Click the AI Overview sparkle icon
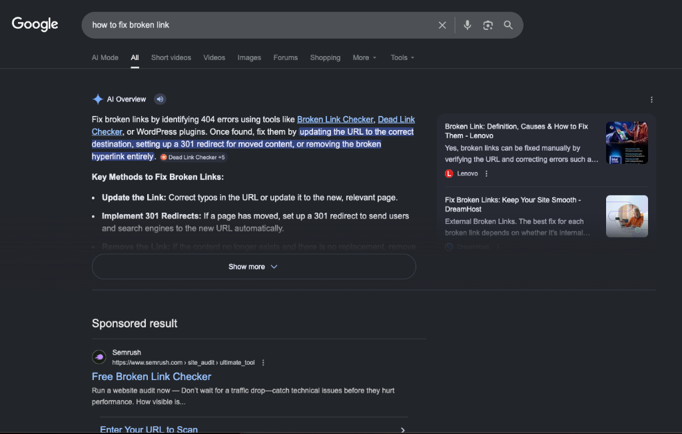The width and height of the screenshot is (682, 434). 97,99
